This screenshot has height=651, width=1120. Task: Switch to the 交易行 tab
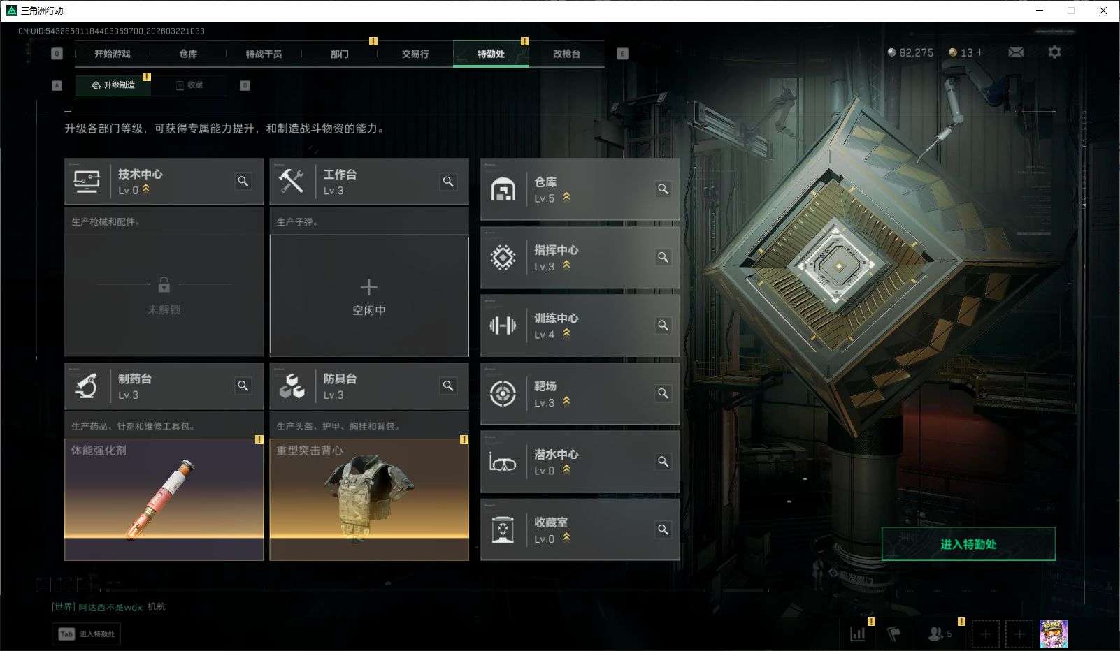415,54
